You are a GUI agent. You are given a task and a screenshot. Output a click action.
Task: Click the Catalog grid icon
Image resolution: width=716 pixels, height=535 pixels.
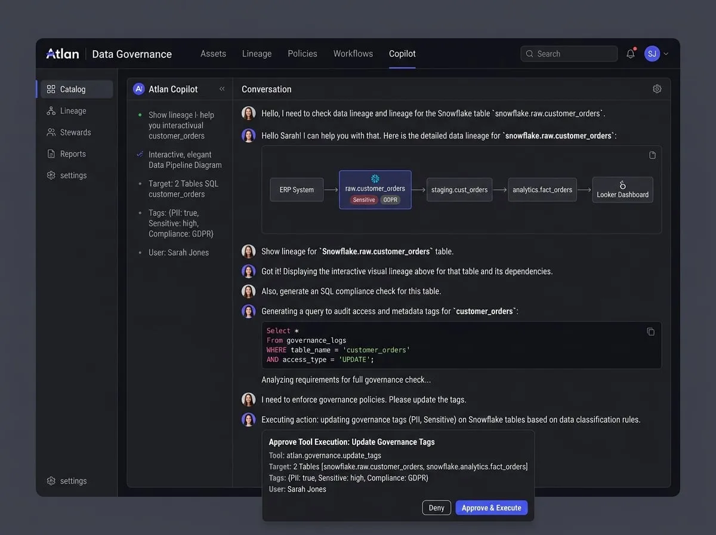tap(51, 89)
